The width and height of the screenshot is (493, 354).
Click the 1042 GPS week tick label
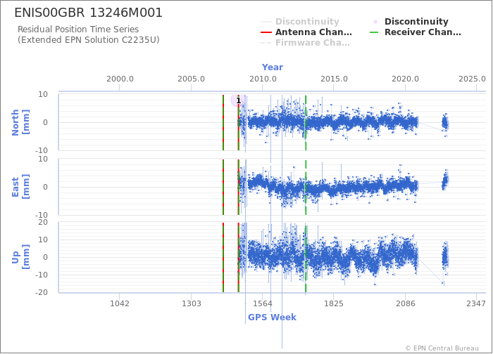[120, 303]
